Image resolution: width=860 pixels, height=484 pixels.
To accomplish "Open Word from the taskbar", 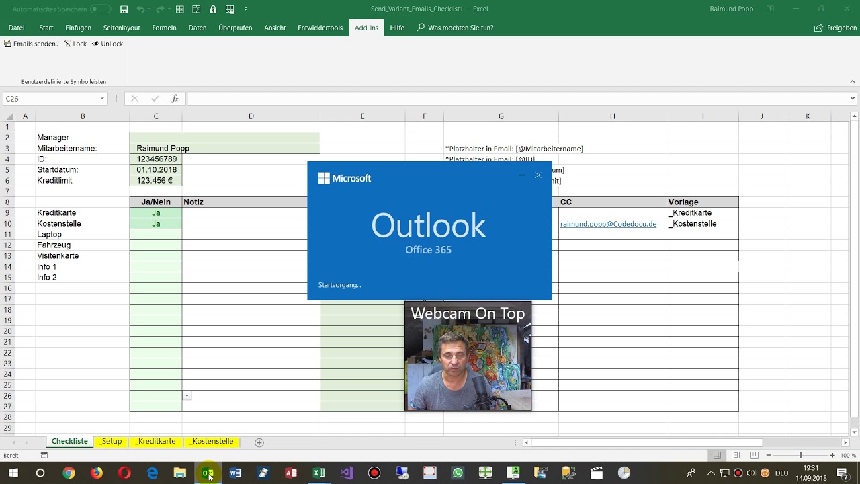I will coord(235,473).
